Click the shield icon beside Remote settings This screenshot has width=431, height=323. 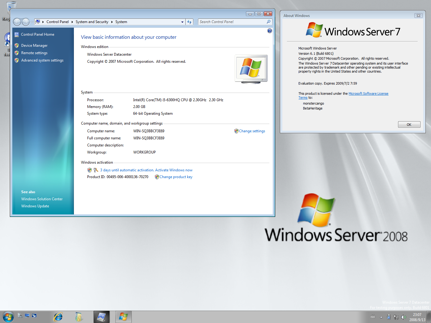[17, 53]
